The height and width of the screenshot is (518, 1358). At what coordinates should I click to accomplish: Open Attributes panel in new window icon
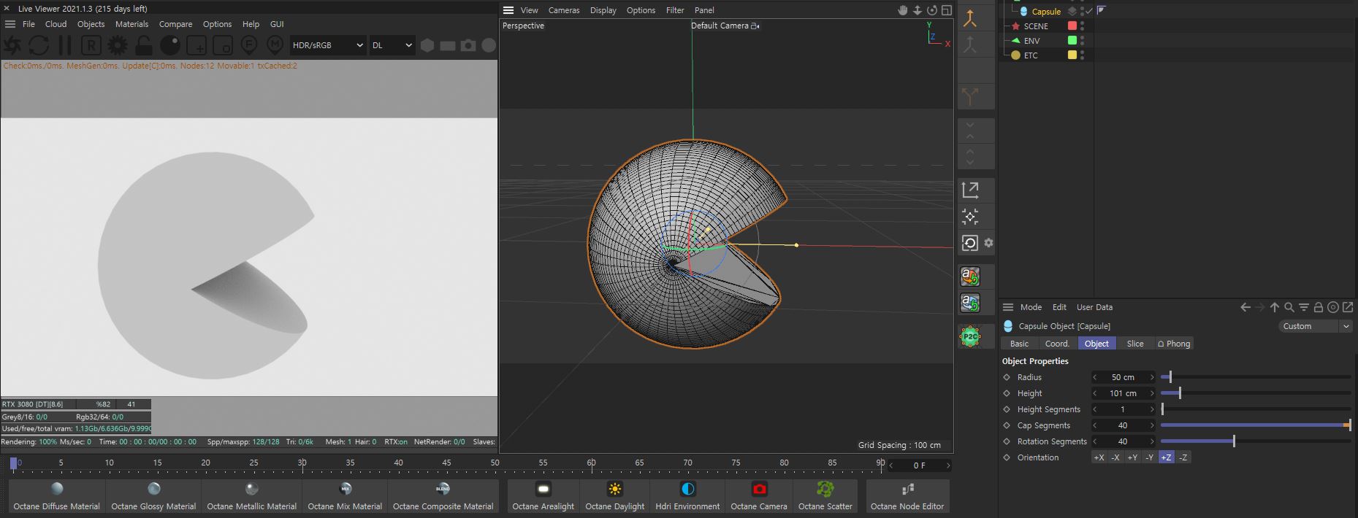coord(1348,307)
